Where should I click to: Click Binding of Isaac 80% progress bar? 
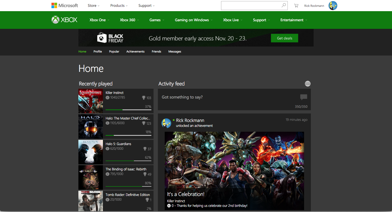coord(128,186)
